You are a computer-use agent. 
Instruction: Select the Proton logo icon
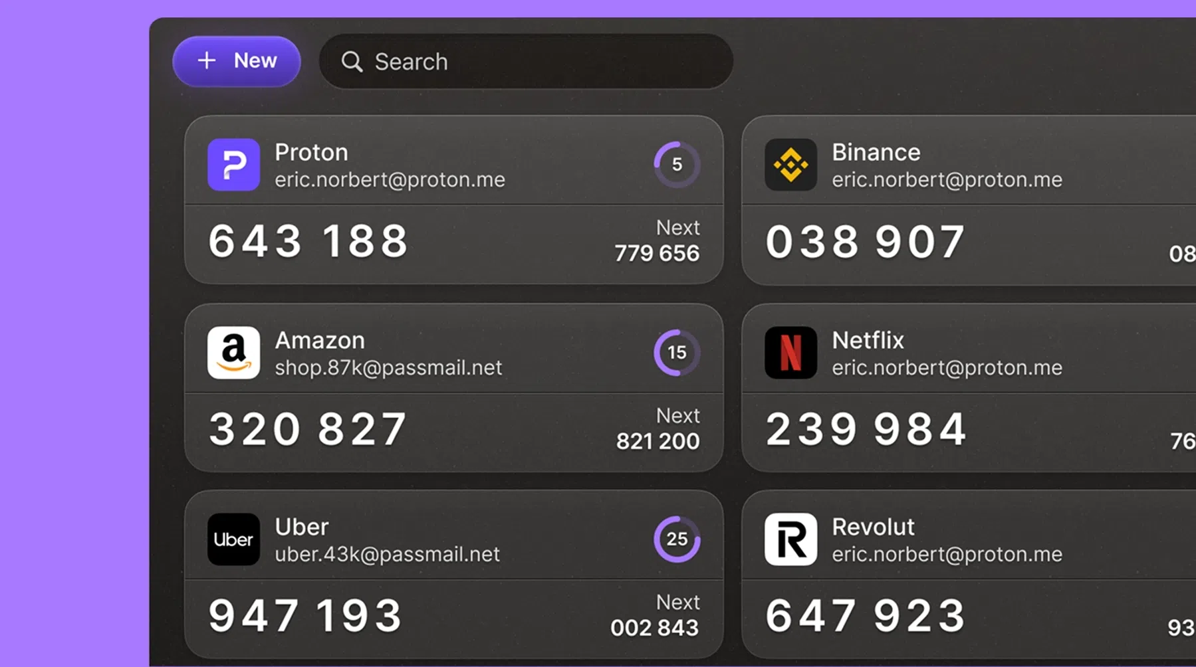(x=233, y=165)
